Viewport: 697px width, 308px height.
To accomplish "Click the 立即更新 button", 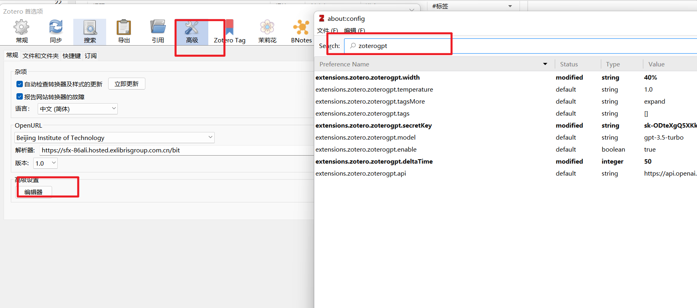I will [x=127, y=84].
